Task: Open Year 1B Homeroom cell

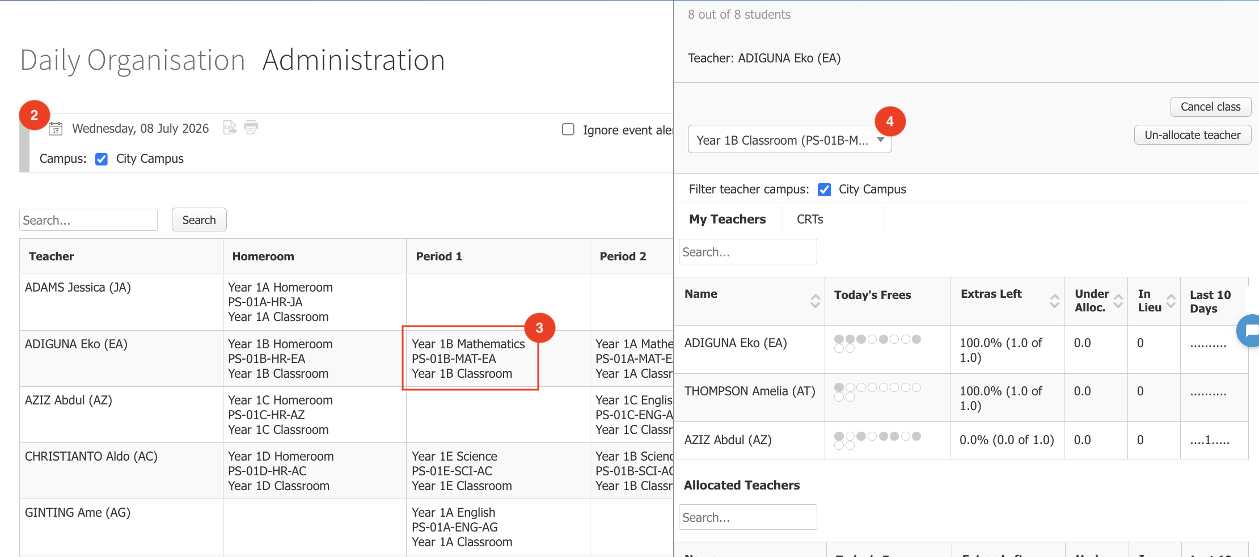Action: (x=315, y=358)
